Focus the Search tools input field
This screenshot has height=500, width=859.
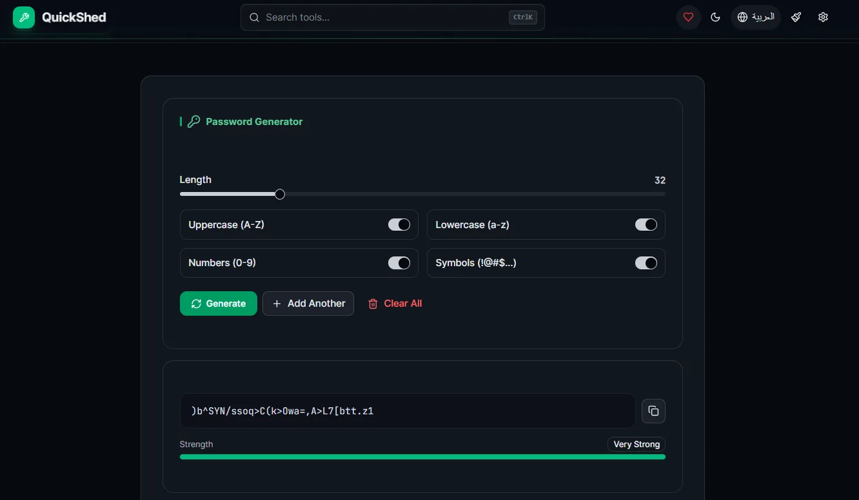point(393,17)
